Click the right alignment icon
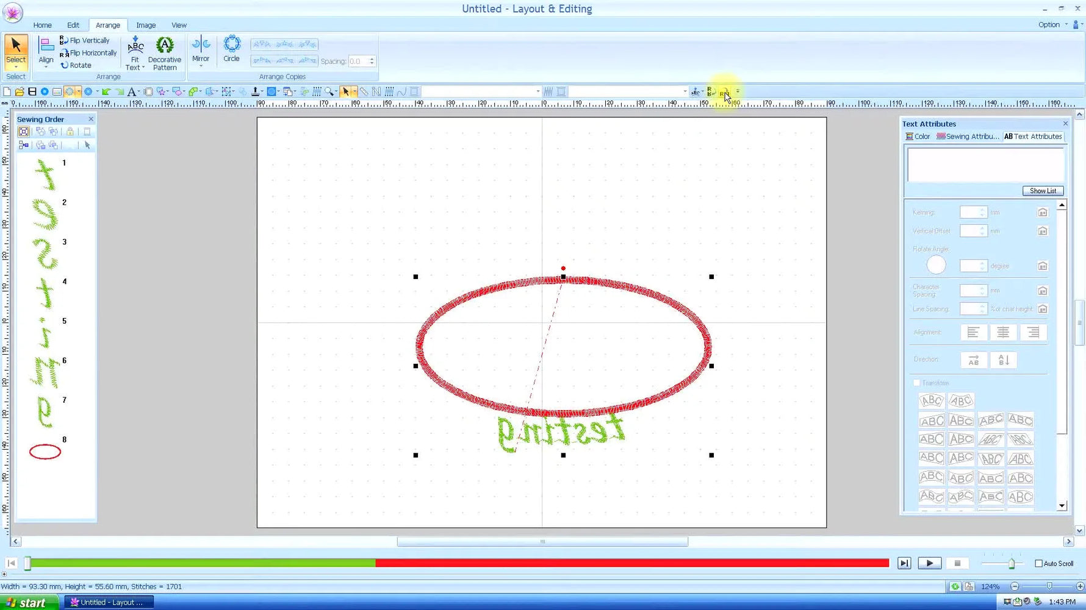 point(1033,332)
